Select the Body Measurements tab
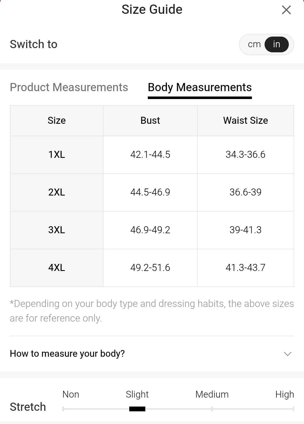Image resolution: width=304 pixels, height=424 pixels. coord(200,87)
